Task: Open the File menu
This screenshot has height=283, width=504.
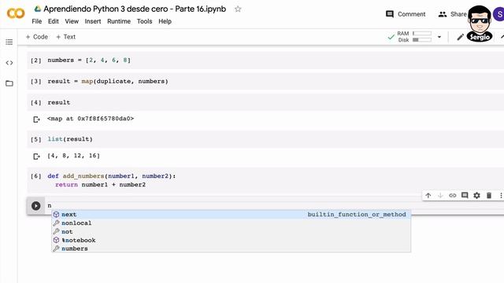Action: click(x=37, y=21)
